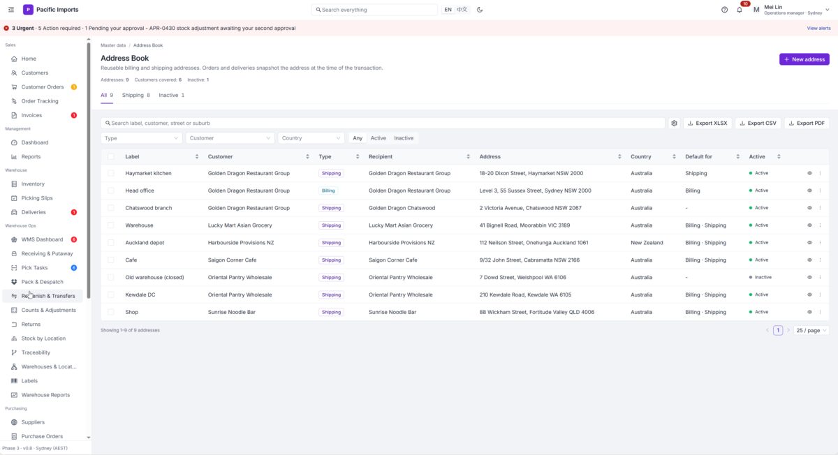Select Inactive status filter segment
The image size is (838, 455).
point(404,138)
